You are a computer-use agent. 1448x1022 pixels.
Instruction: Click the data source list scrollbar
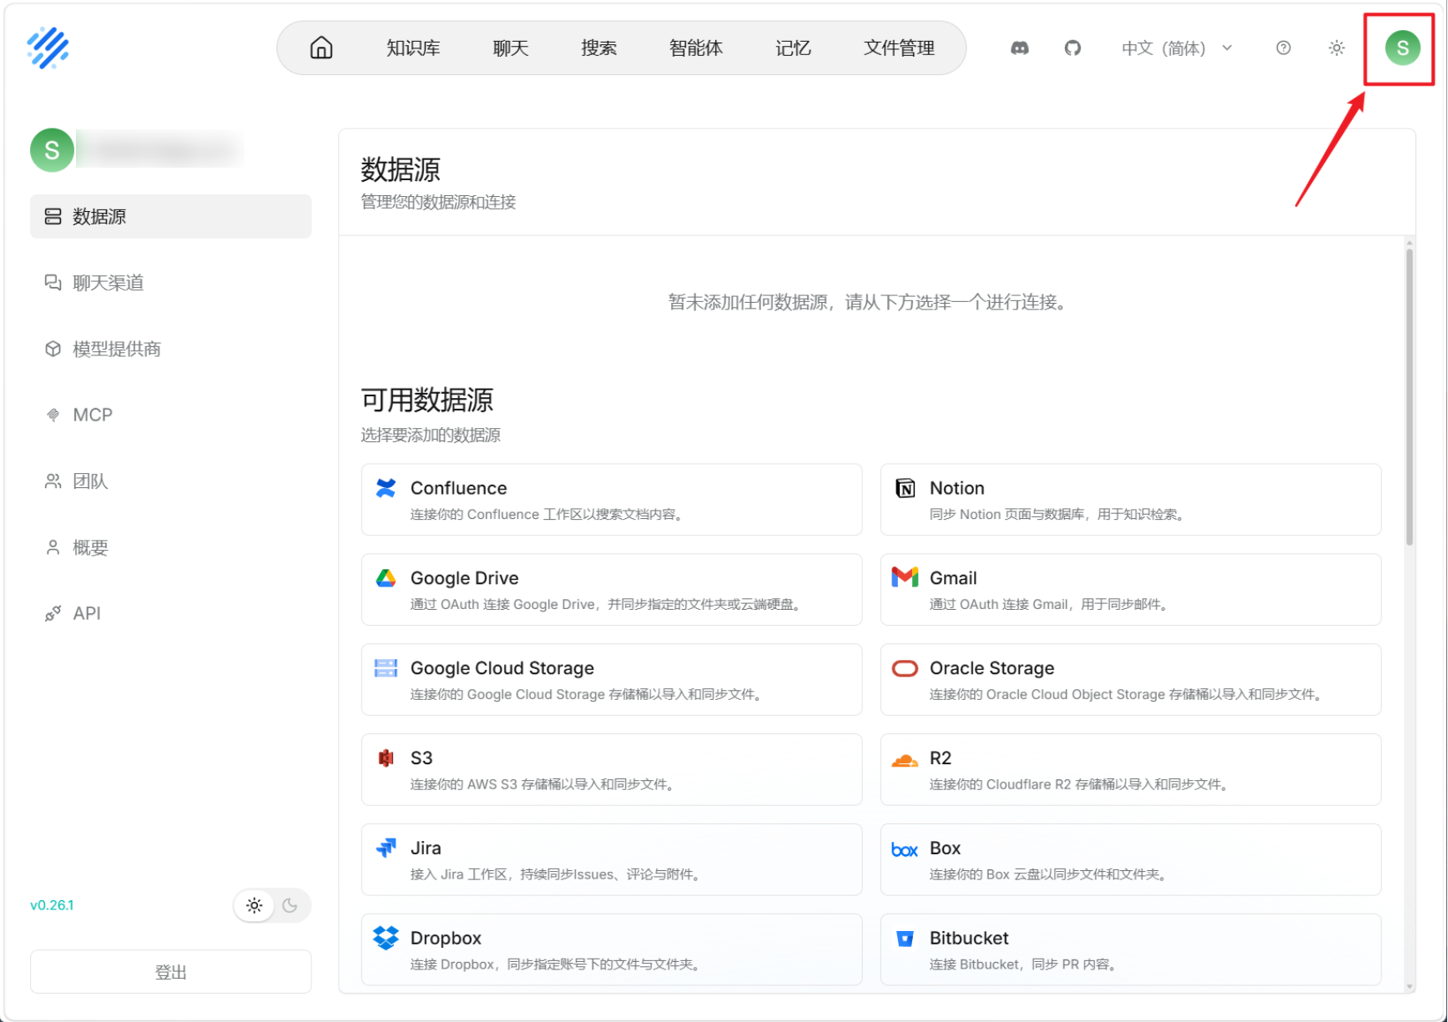point(1410,397)
